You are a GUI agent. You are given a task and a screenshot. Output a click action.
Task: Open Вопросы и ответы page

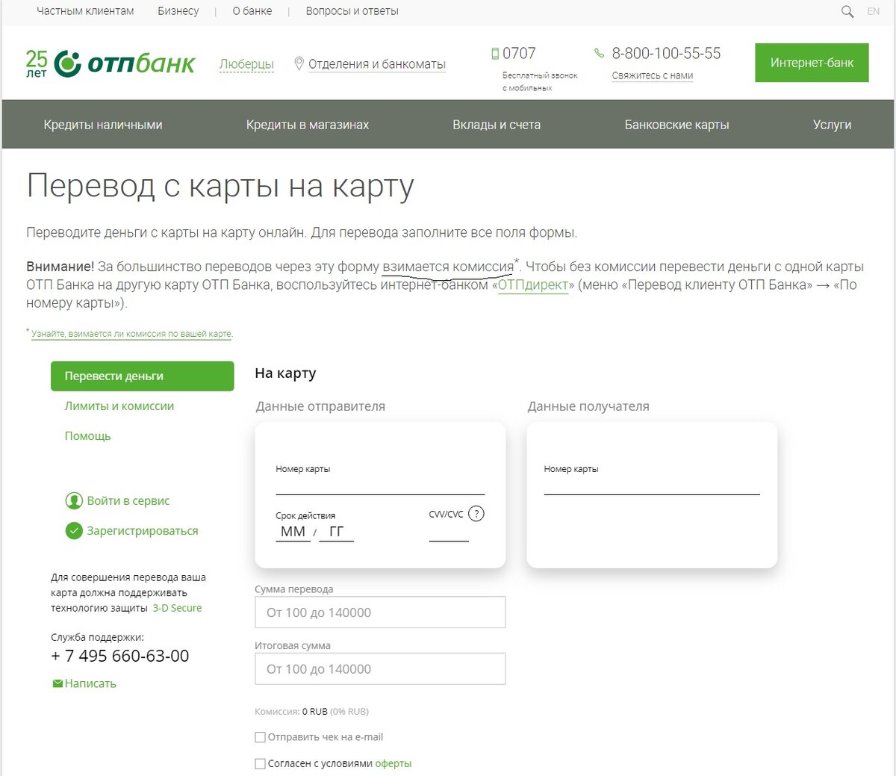point(352,11)
